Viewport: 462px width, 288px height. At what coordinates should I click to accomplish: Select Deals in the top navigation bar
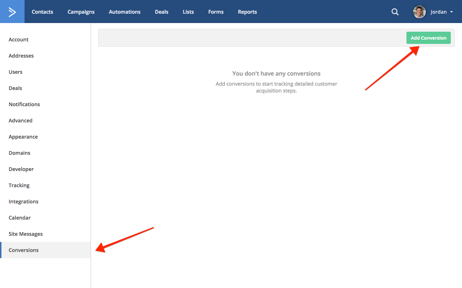(161, 12)
